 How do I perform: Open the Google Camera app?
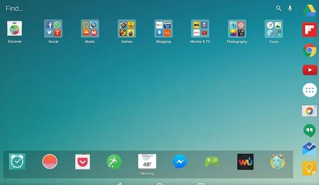309,111
